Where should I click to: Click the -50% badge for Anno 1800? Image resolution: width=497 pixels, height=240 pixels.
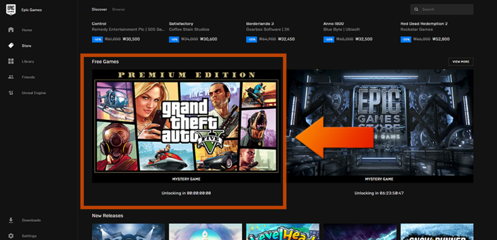tap(329, 40)
